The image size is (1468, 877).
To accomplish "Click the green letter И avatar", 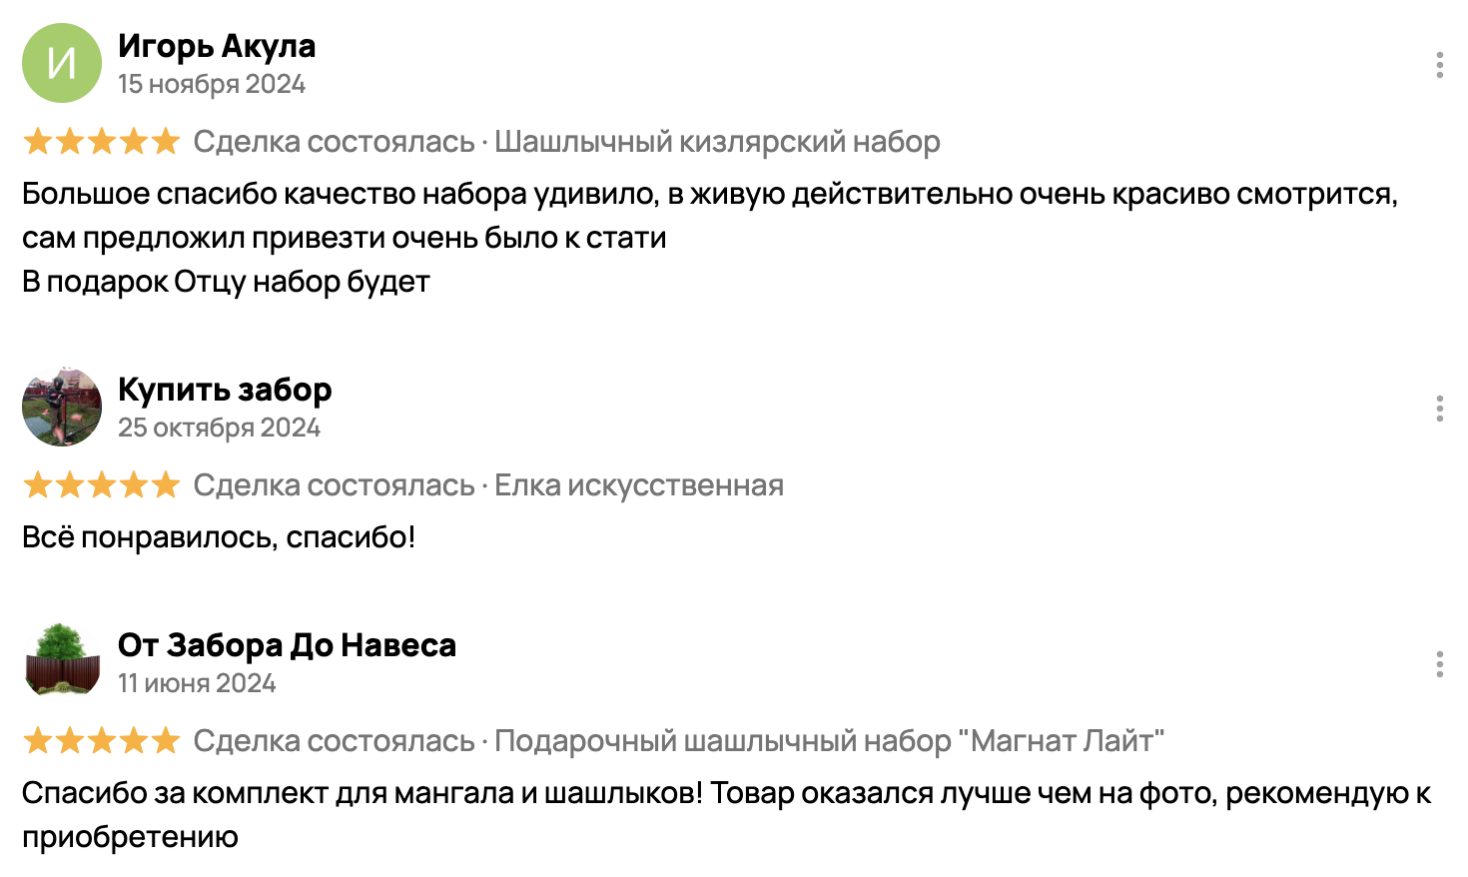I will coord(62,63).
